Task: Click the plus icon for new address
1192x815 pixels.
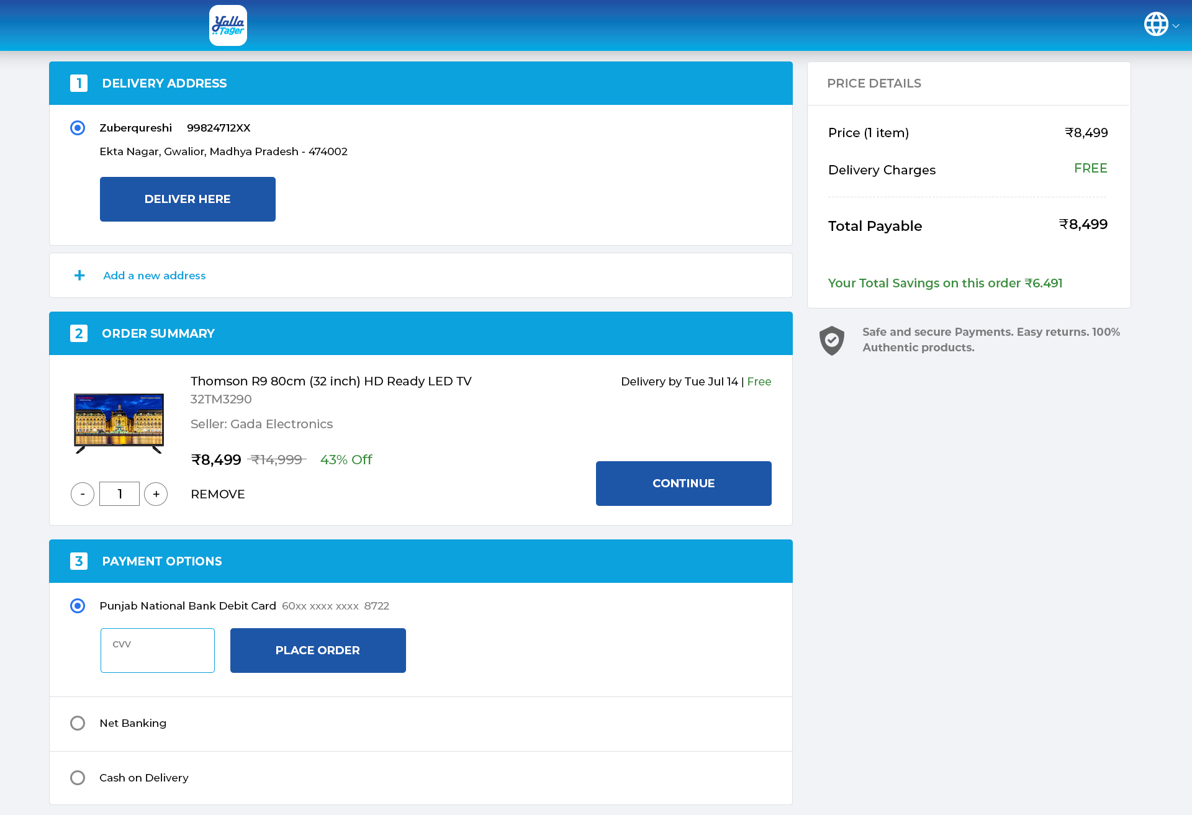Action: pos(79,276)
